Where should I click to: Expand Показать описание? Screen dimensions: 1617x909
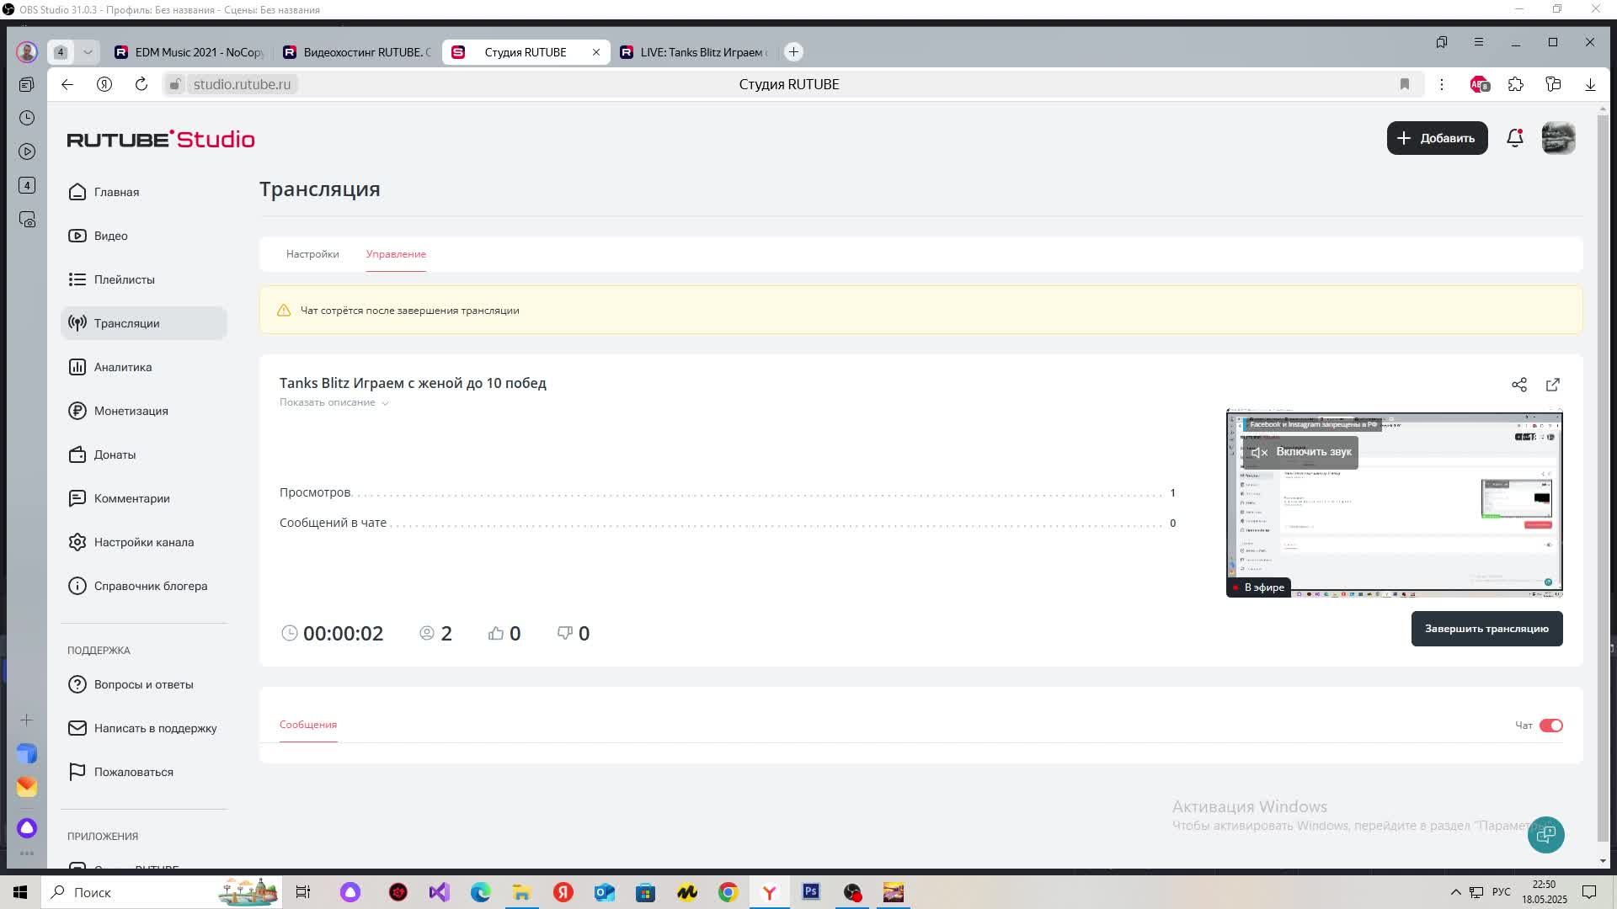pos(334,402)
